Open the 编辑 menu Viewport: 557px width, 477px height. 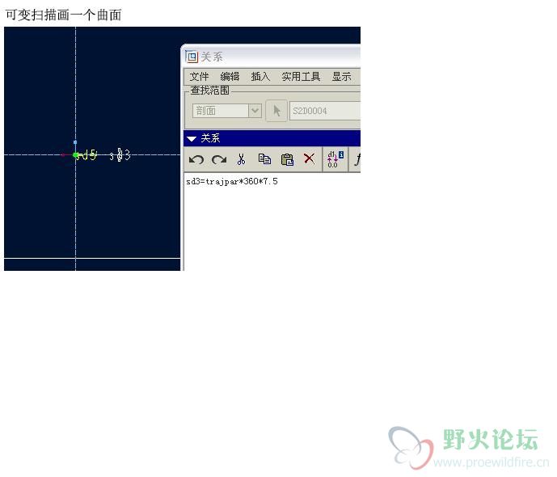(x=230, y=76)
